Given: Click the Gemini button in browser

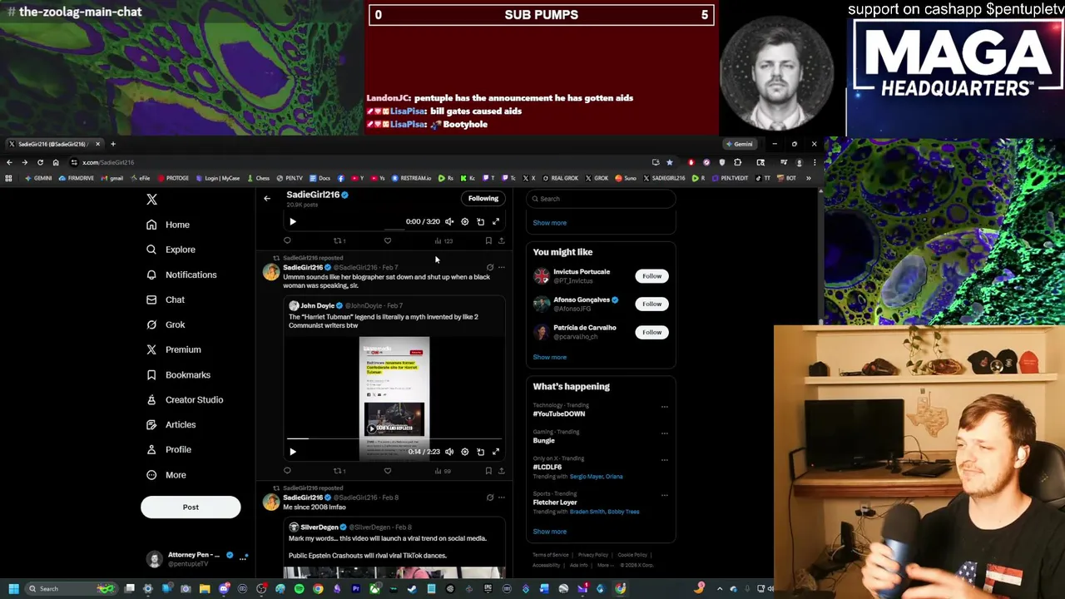Looking at the screenshot, I should click(x=739, y=144).
